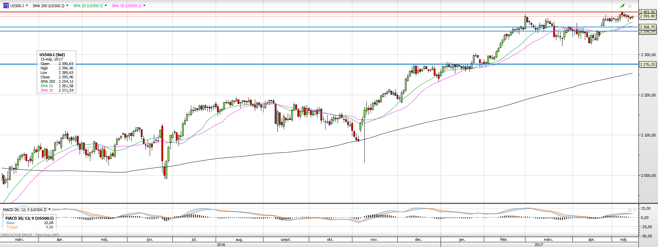Click the CFD instrument info icon
Viewport: 658px width, 247px height.
point(6,5)
